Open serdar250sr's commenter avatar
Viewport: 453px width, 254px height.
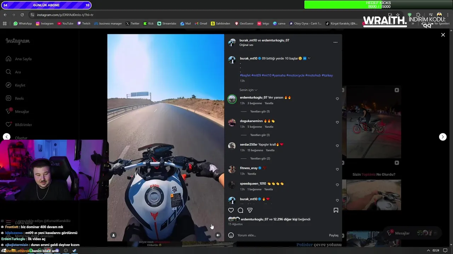(x=232, y=146)
